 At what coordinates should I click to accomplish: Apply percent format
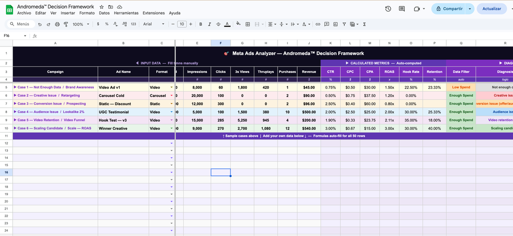click(107, 24)
